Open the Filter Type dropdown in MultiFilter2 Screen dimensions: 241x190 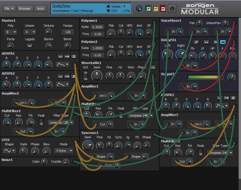[x=61, y=122]
